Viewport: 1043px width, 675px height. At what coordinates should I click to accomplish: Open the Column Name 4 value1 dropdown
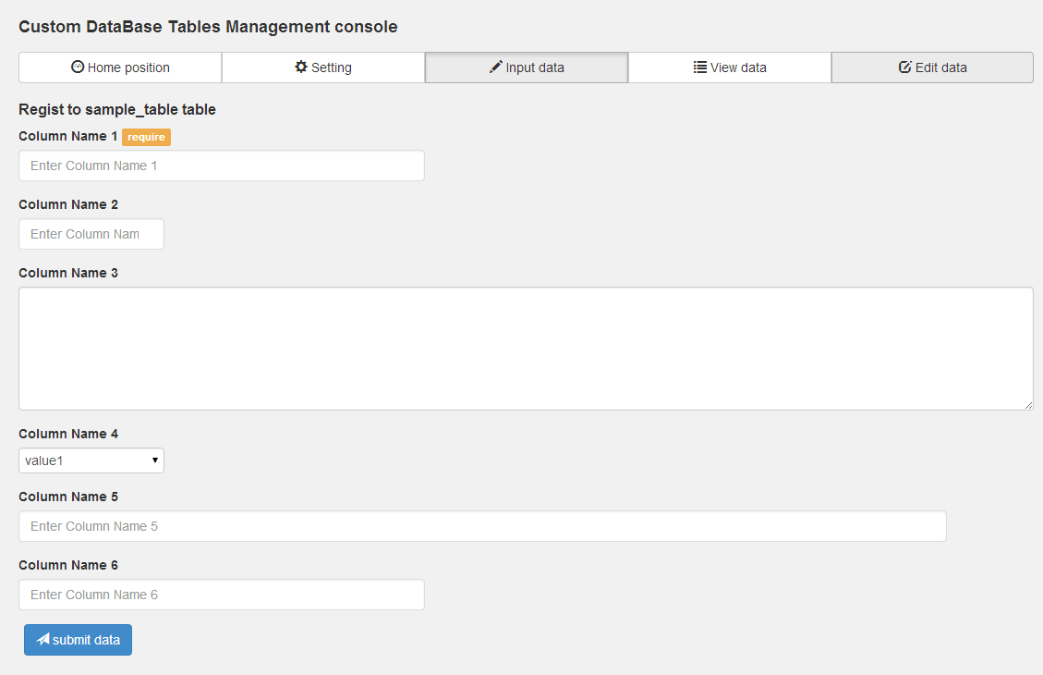[91, 460]
